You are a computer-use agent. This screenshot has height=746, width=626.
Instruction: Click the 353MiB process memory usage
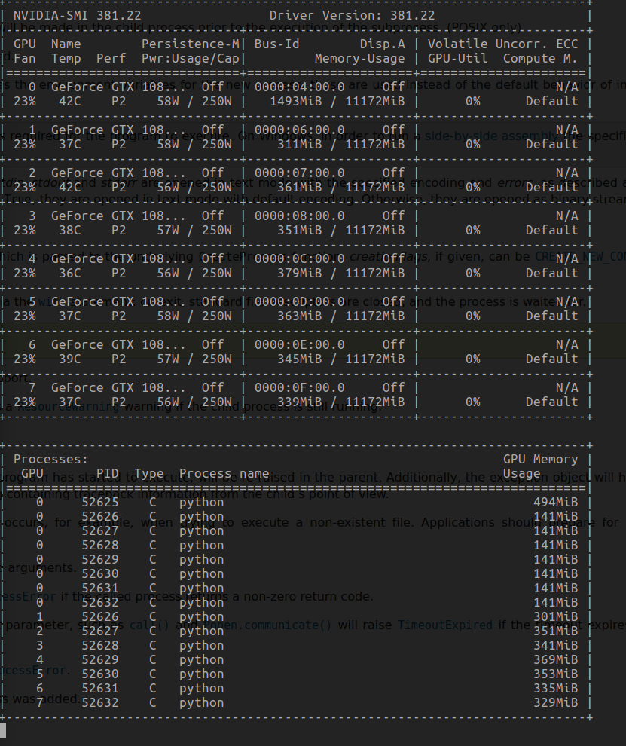pos(556,674)
